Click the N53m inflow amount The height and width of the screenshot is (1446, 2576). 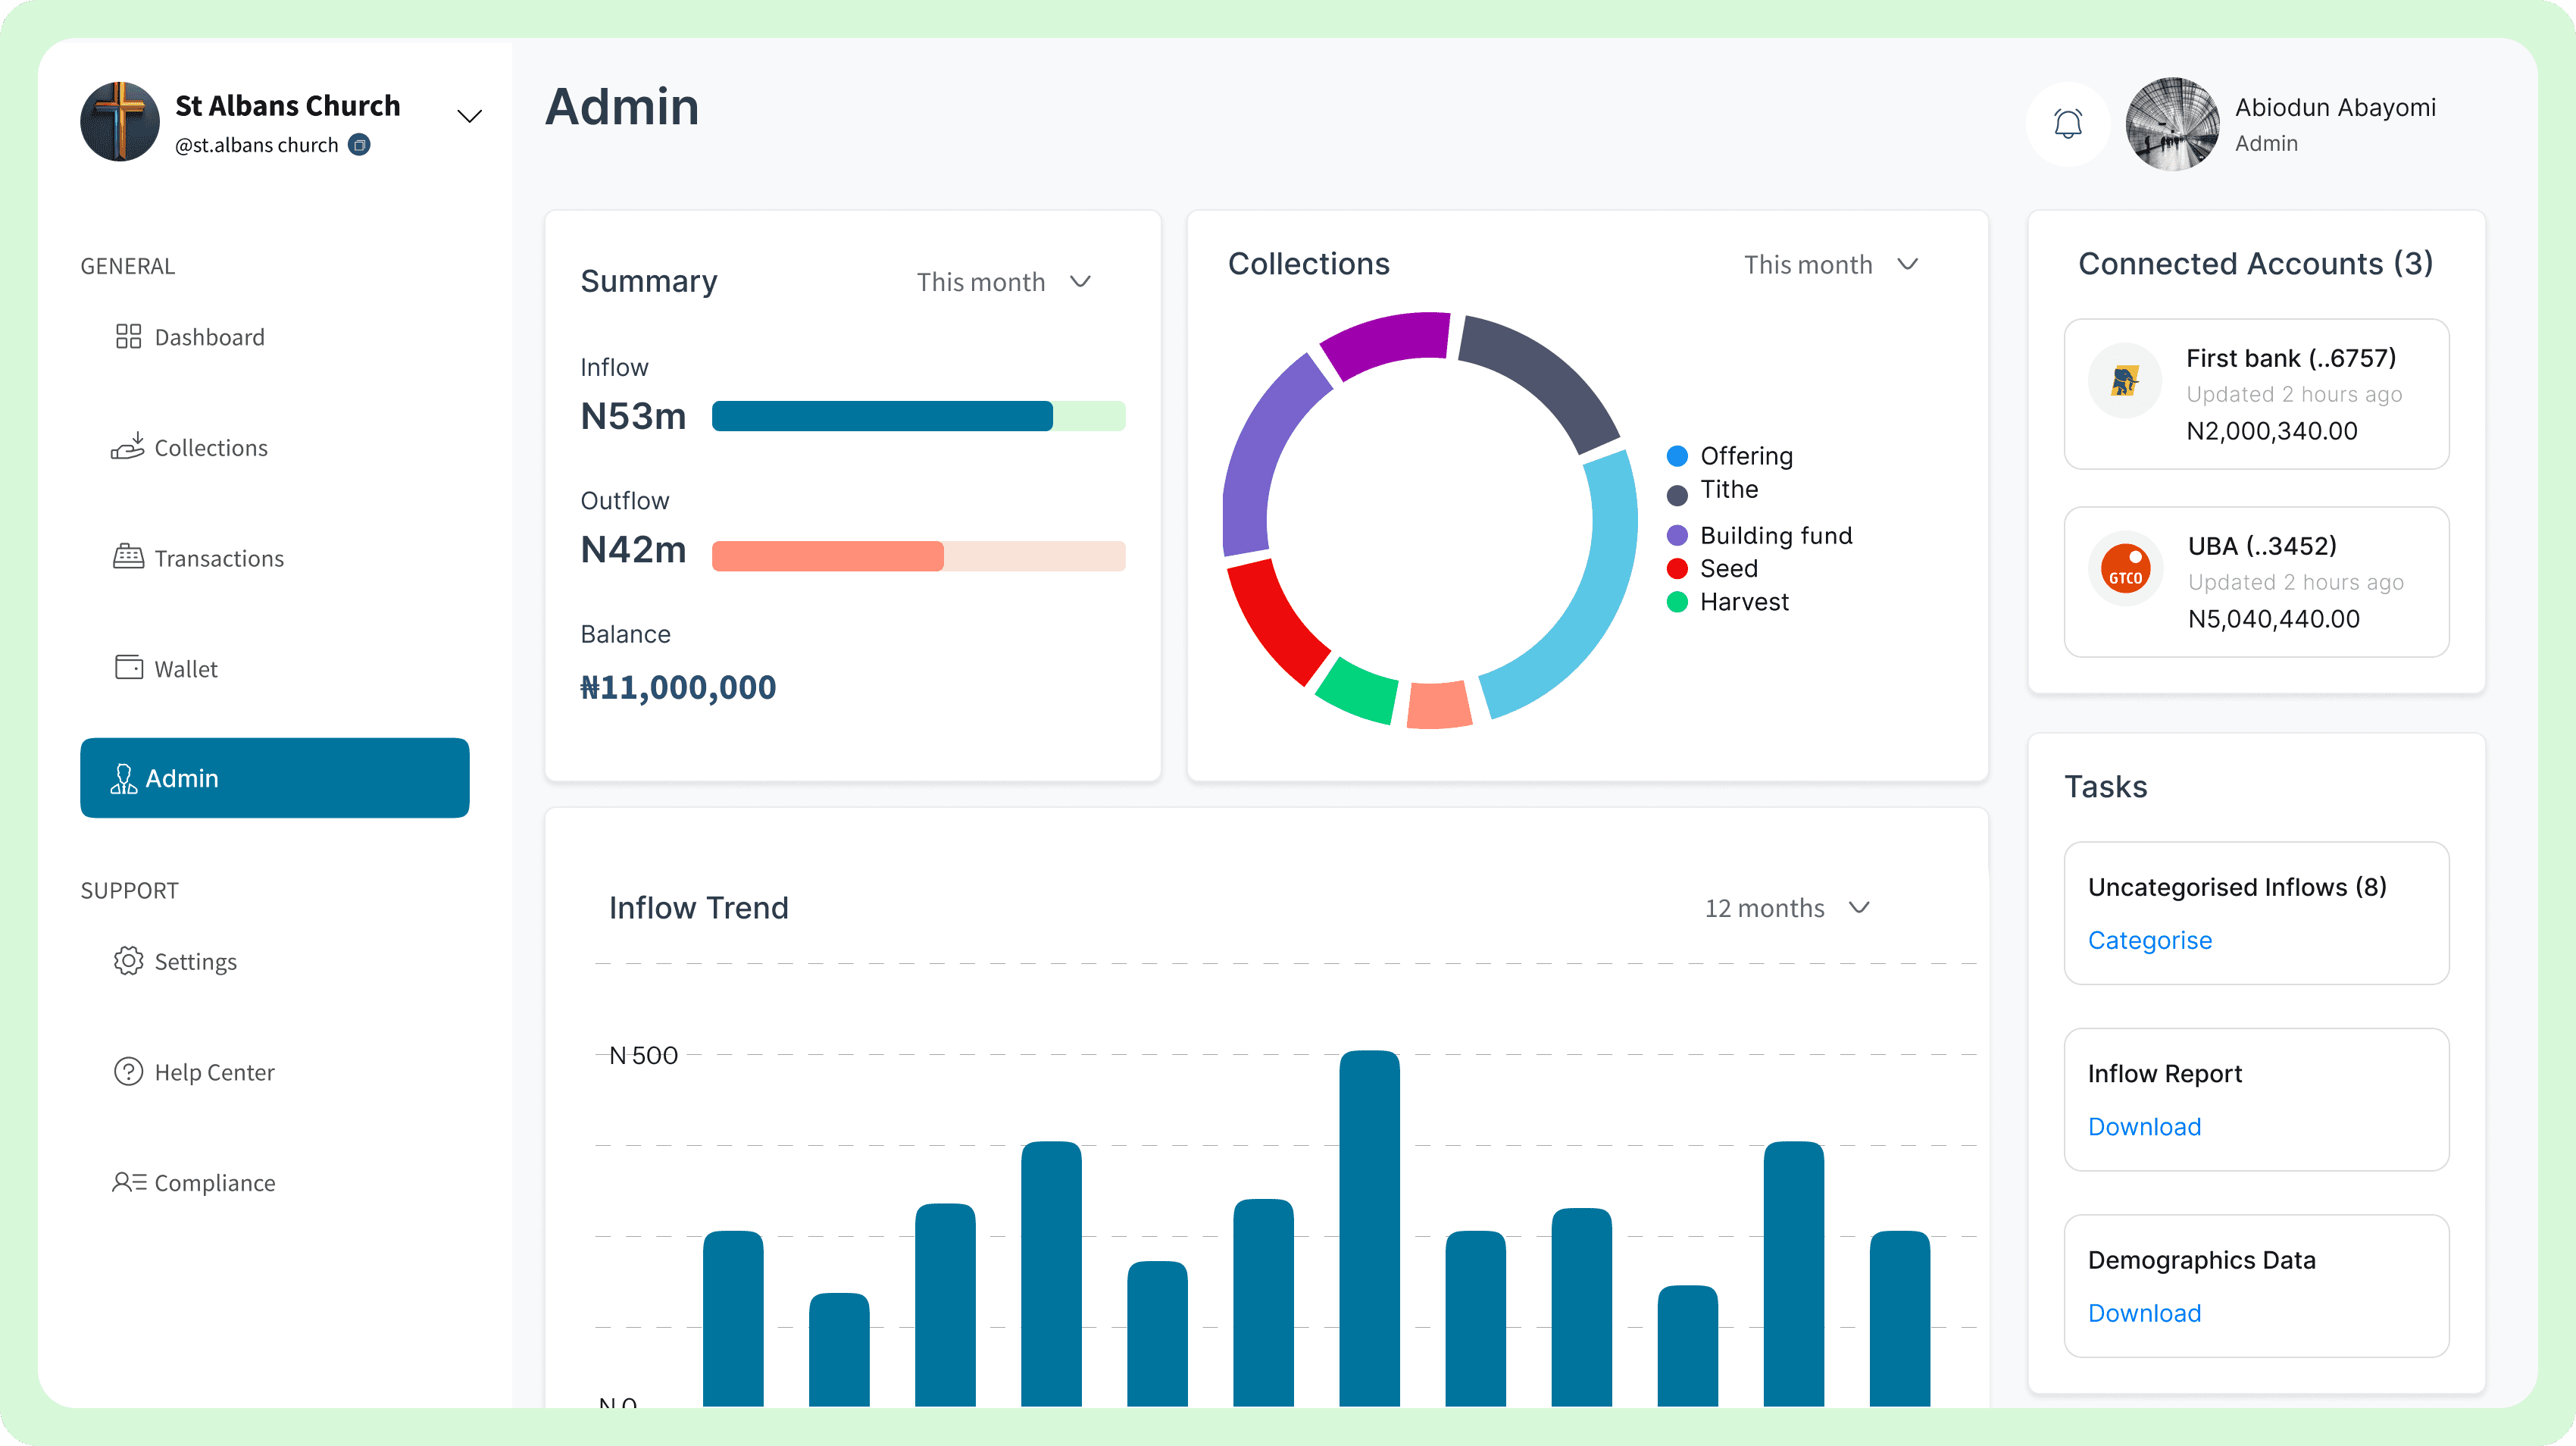coord(633,416)
